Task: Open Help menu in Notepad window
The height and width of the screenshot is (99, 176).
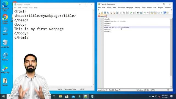Action: click(36, 8)
